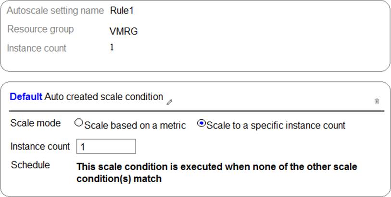The width and height of the screenshot is (391, 197).
Task: Click the 'Scale based on a metric' option text
Action: (x=135, y=126)
